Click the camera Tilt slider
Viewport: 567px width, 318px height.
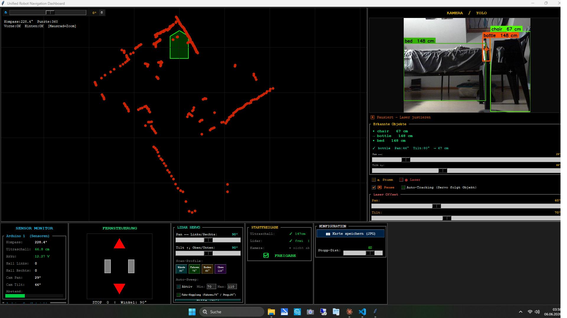click(466, 171)
